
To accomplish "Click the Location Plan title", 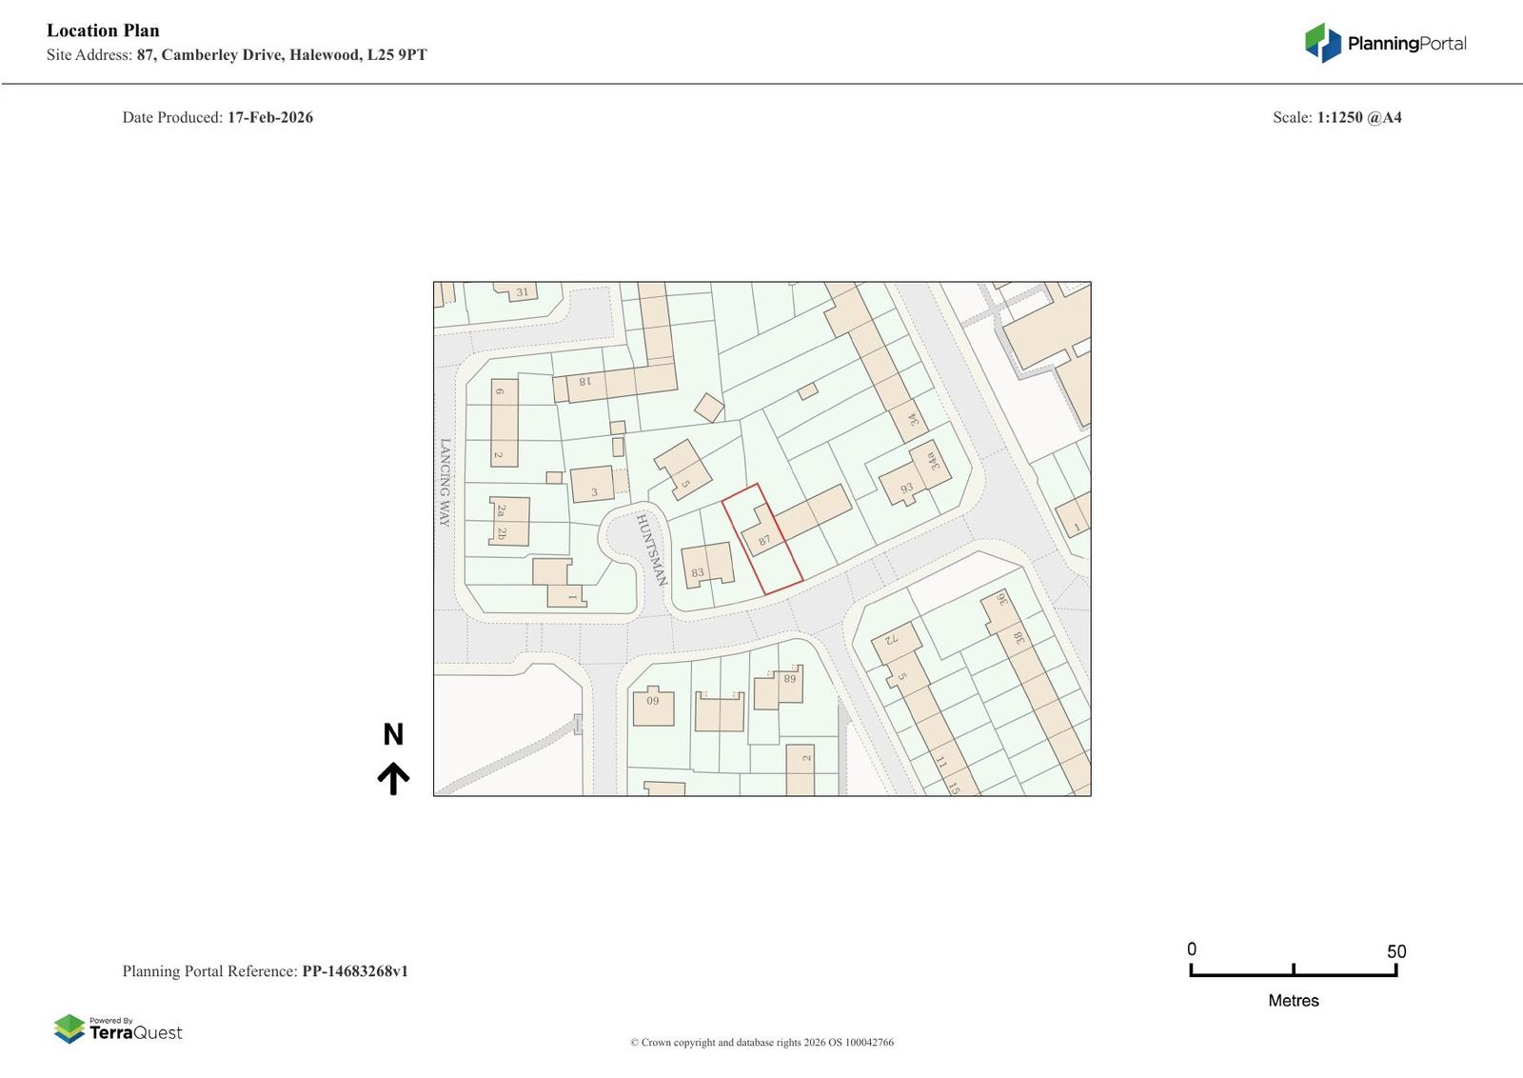I will coord(103,30).
